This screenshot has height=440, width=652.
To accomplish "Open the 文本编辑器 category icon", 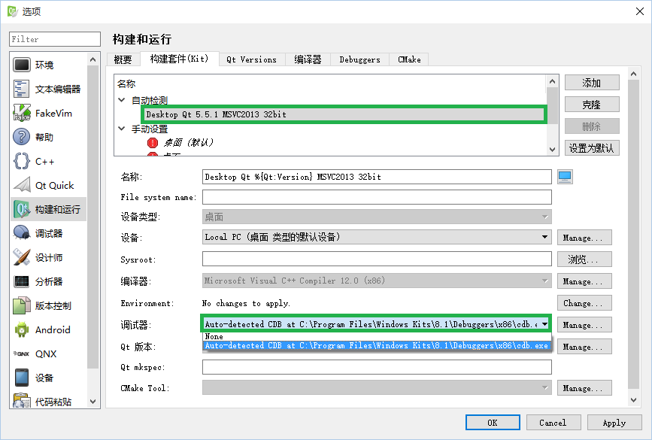I will pos(22,89).
